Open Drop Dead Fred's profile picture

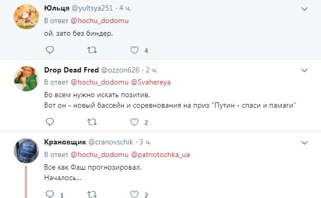pyautogui.click(x=26, y=78)
